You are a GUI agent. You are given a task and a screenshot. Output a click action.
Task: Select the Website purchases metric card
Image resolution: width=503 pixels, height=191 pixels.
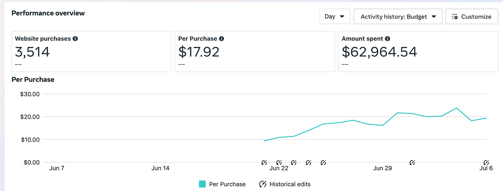(x=91, y=51)
